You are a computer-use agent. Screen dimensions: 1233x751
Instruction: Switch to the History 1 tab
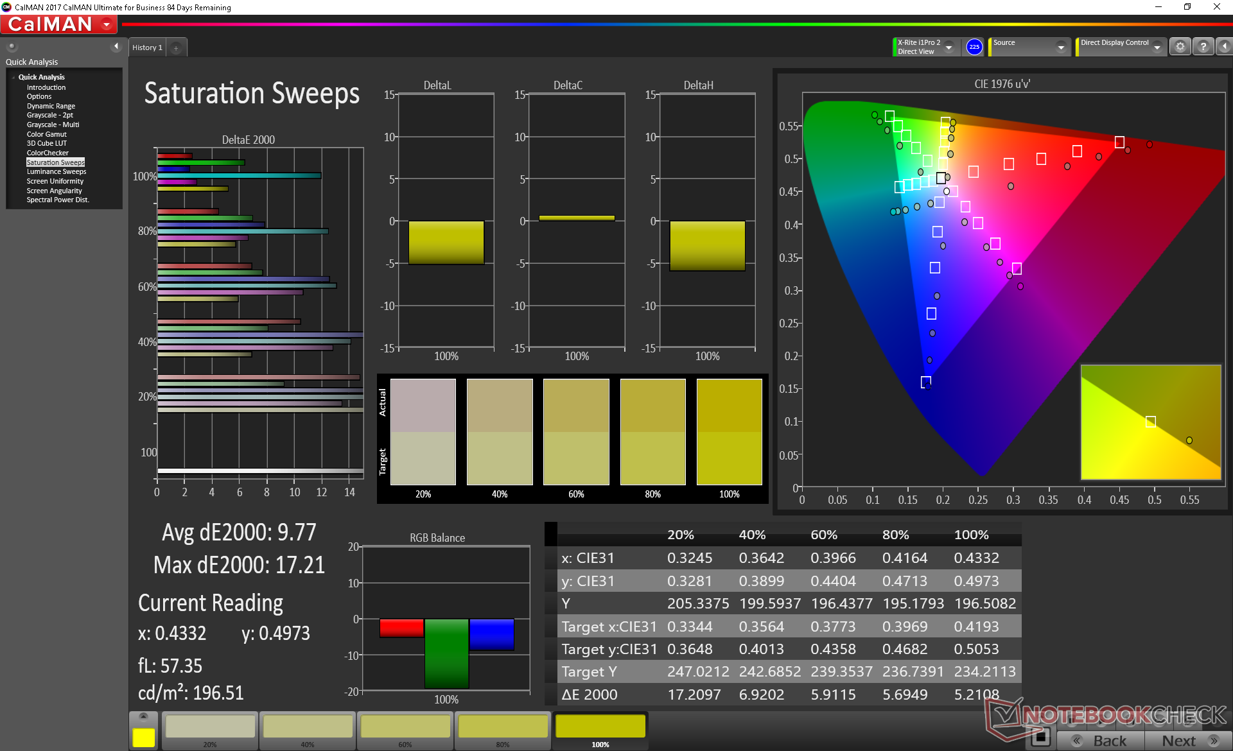pos(147,47)
